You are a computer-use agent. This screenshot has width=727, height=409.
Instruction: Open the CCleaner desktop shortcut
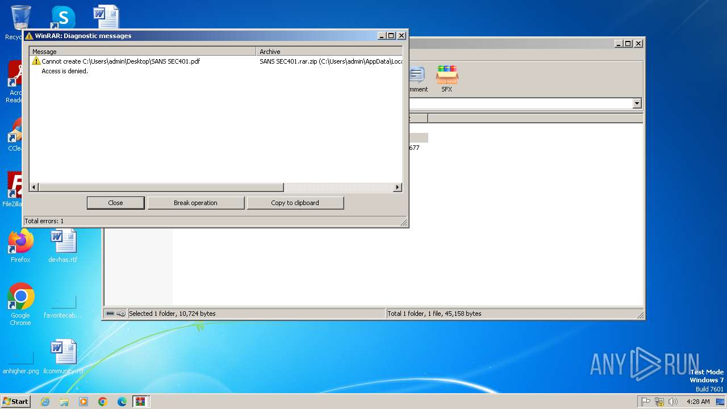(x=15, y=135)
